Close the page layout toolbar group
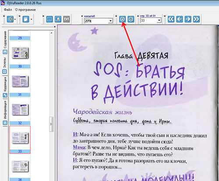 click(20, 16)
